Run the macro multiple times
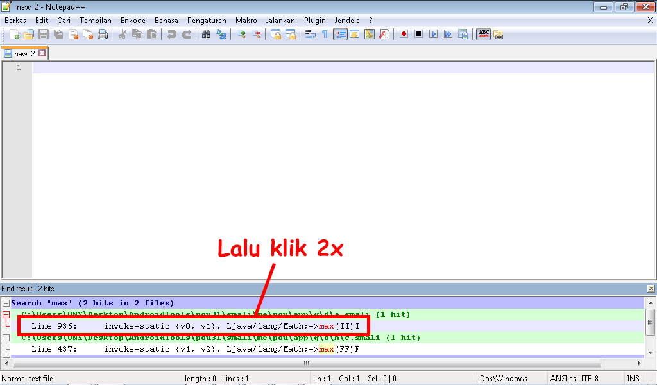657x385 pixels. pyautogui.click(x=448, y=35)
